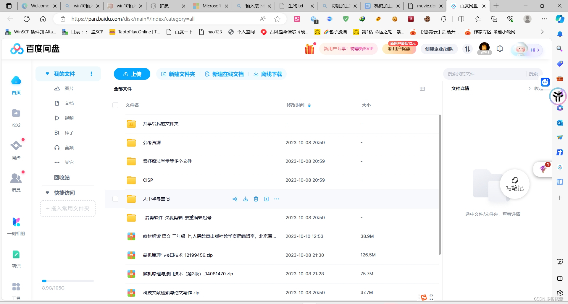The width and height of the screenshot is (568, 304).
Task: Open the transfer list arrows icon
Action: pyautogui.click(x=467, y=49)
